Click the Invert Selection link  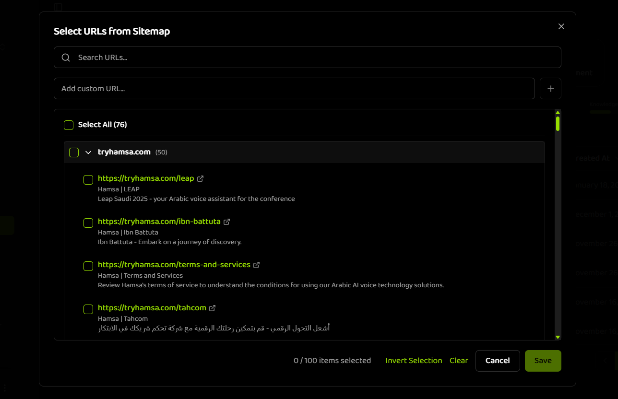click(414, 360)
